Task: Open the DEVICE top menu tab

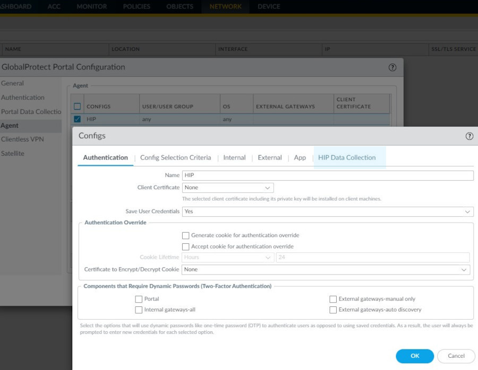Action: 269,6
